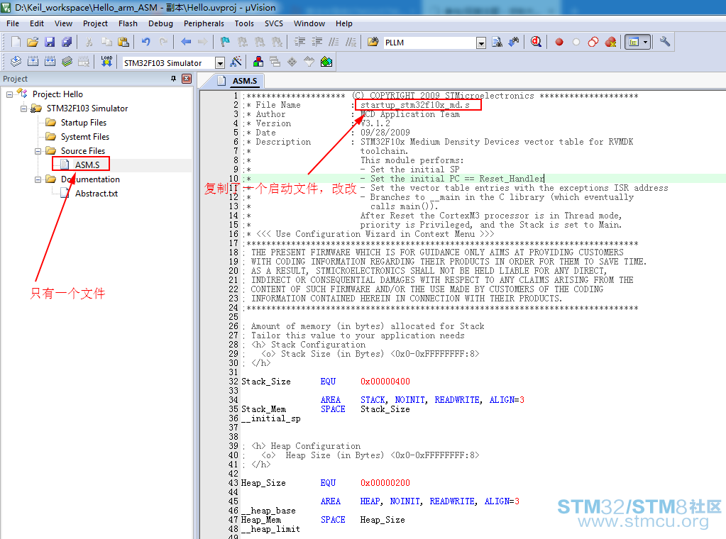Toggle the Project window auto-hide pin

174,79
